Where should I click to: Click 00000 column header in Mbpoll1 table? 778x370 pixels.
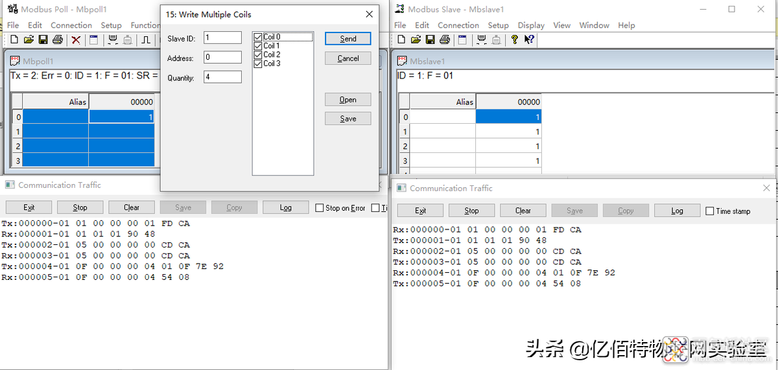click(x=122, y=102)
